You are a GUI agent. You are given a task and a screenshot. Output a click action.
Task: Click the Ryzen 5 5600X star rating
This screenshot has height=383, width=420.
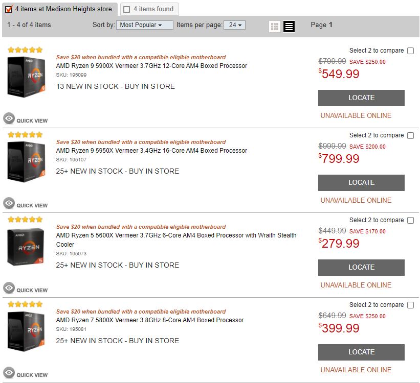pyautogui.click(x=25, y=220)
